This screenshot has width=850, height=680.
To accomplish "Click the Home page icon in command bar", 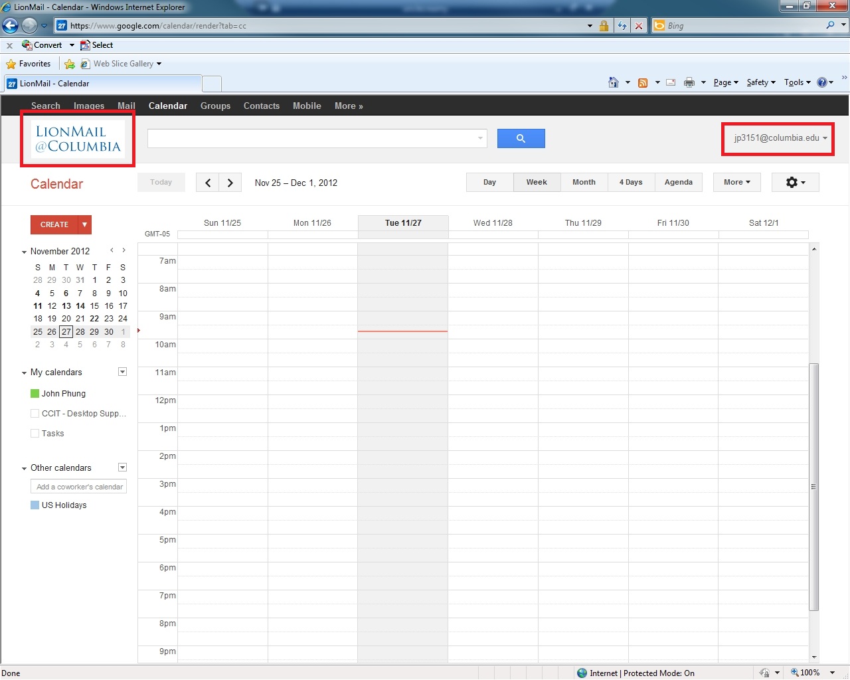I will click(x=614, y=82).
